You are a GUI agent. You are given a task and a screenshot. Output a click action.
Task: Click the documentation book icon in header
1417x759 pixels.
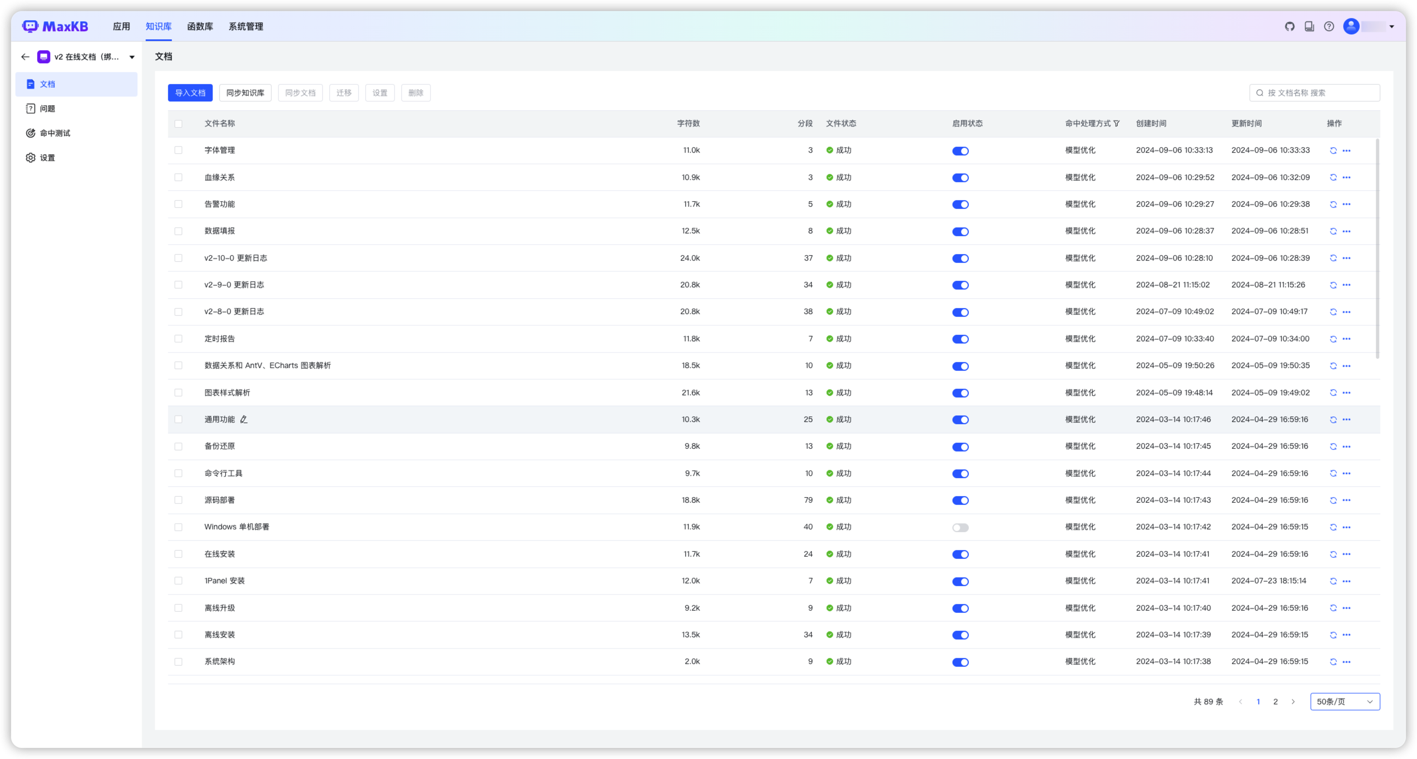(1309, 26)
